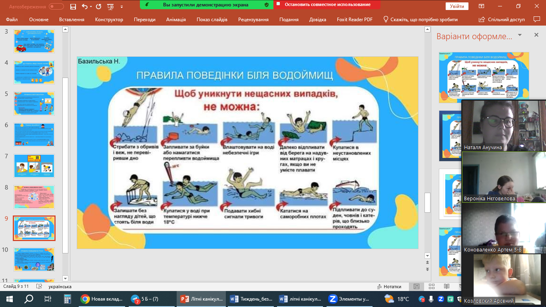Repeat the last action
Image resolution: width=546 pixels, height=307 pixels.
(x=98, y=6)
